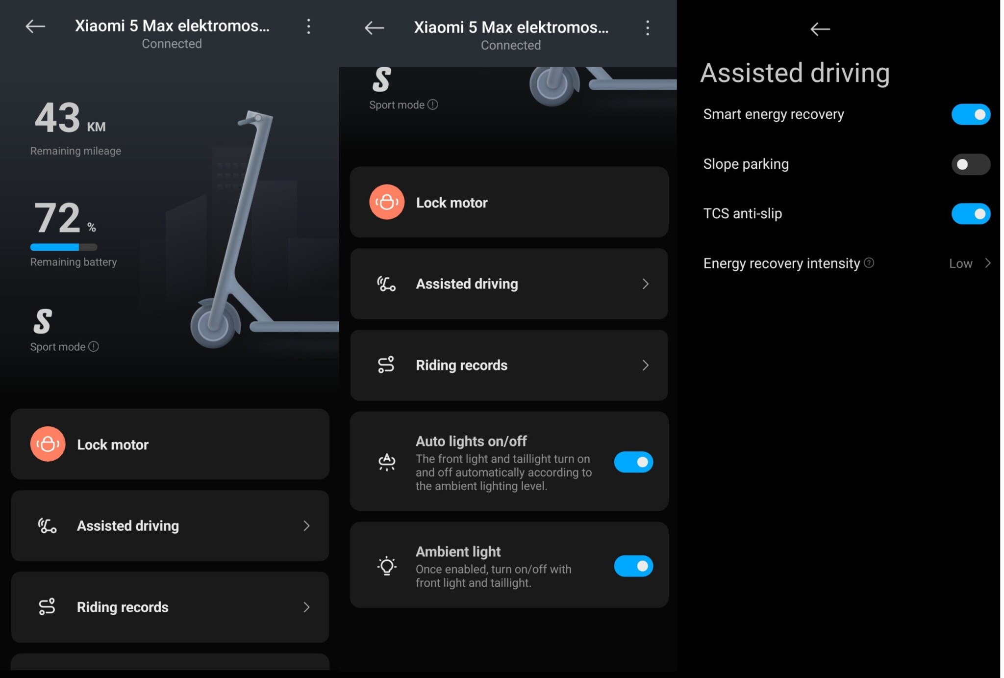The image size is (1004, 678).
Task: Tap 'Connected' status on left screen
Action: [172, 44]
